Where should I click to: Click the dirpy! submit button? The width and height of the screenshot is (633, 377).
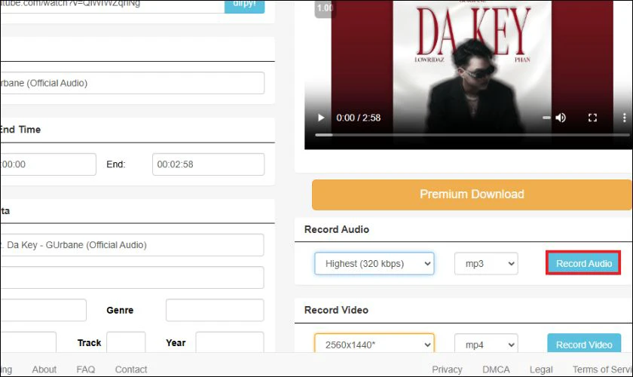[244, 6]
